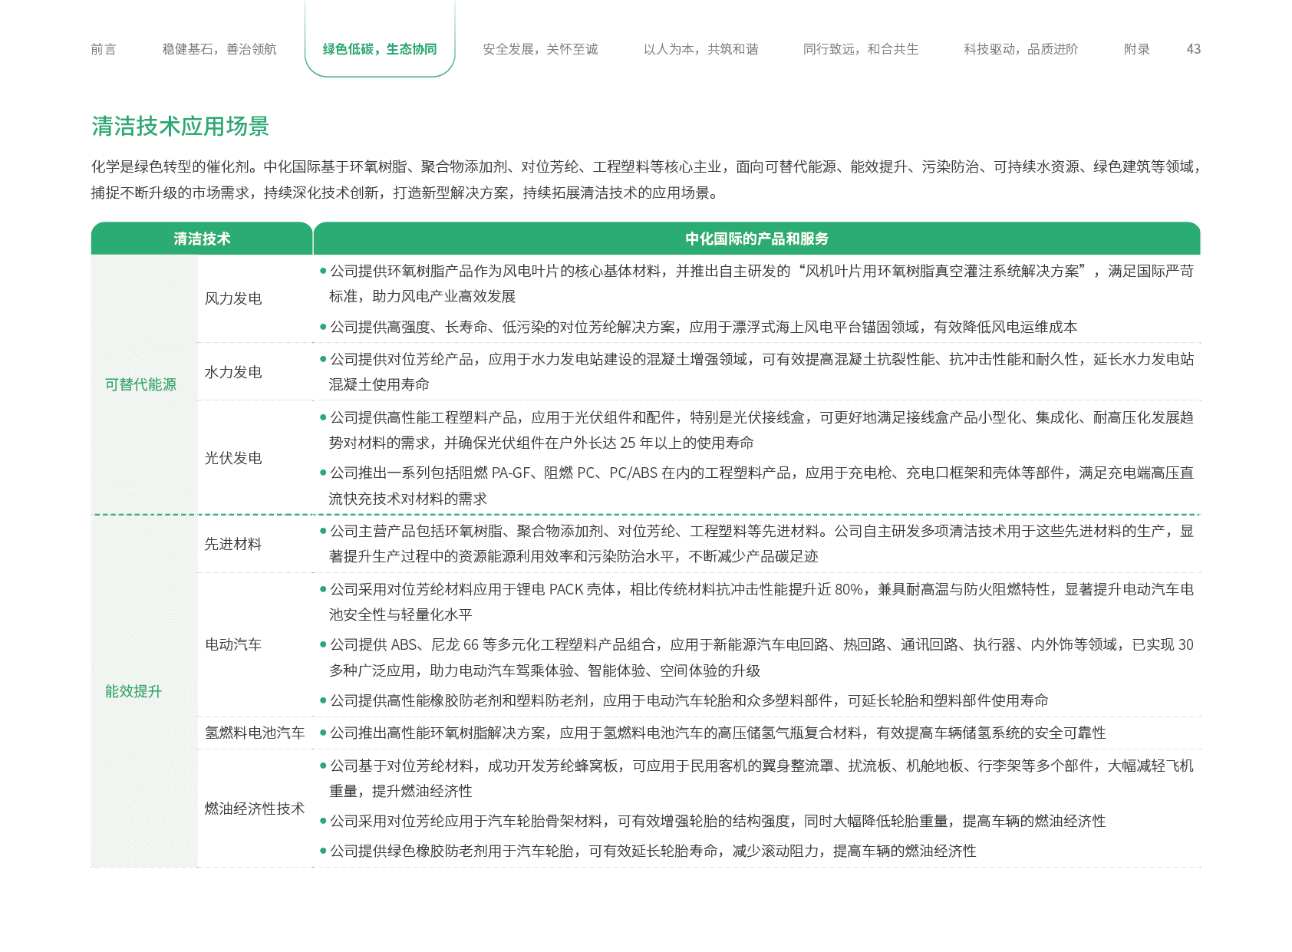
Task: Open the 附录 tab
Action: (1137, 49)
